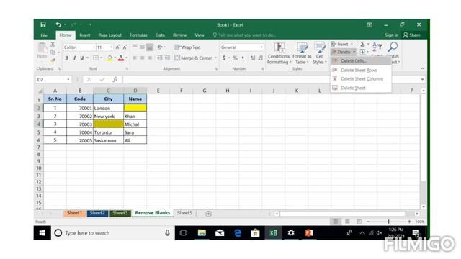Apply the yellow Fill Color
This screenshot has height=259, width=461.
[109, 58]
